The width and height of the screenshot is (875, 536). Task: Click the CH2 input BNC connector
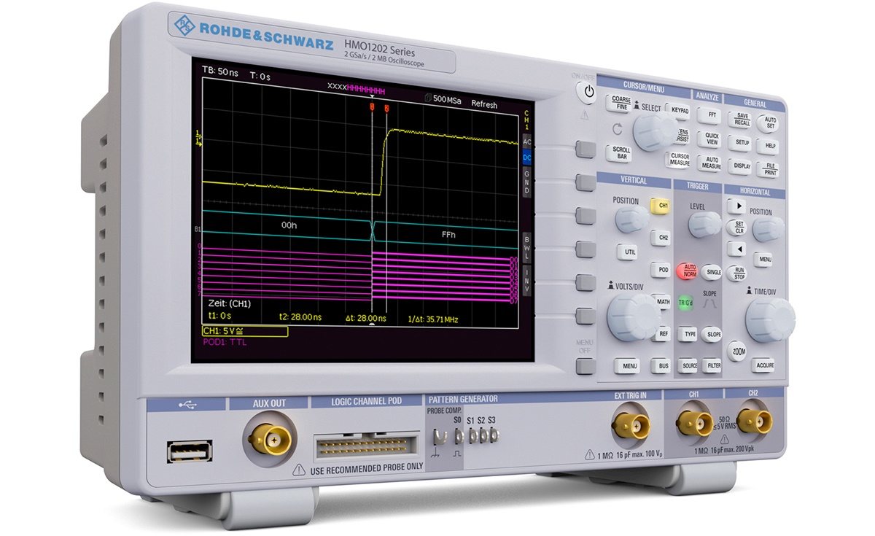[753, 420]
